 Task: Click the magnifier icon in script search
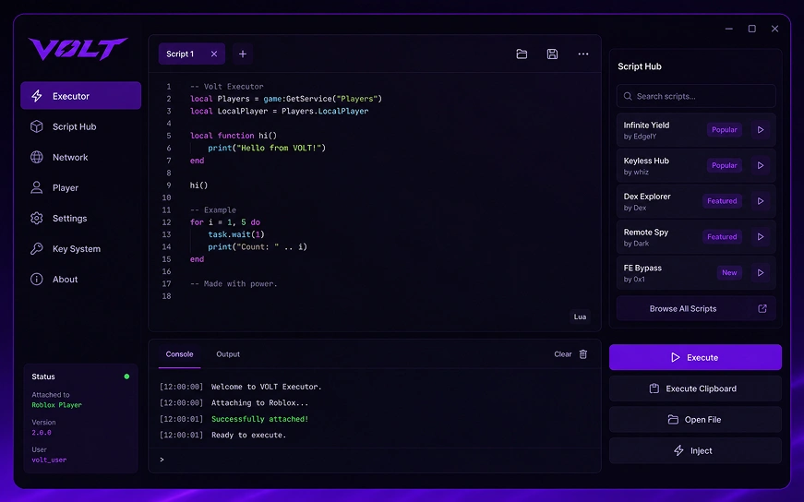click(628, 96)
